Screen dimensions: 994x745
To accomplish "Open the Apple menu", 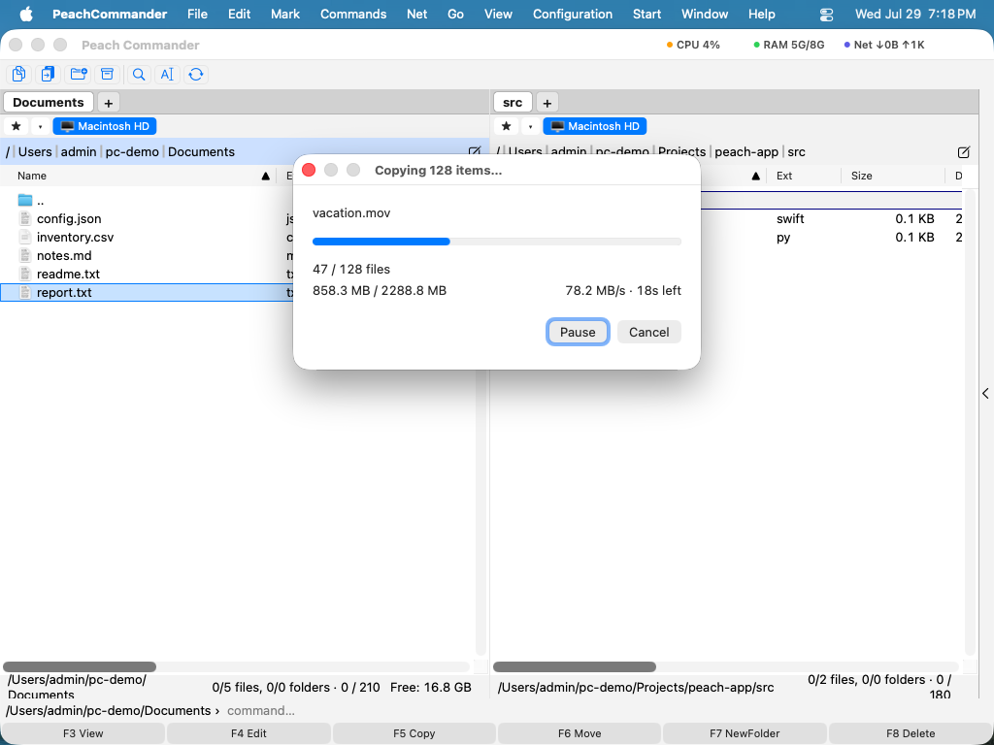I will (26, 14).
